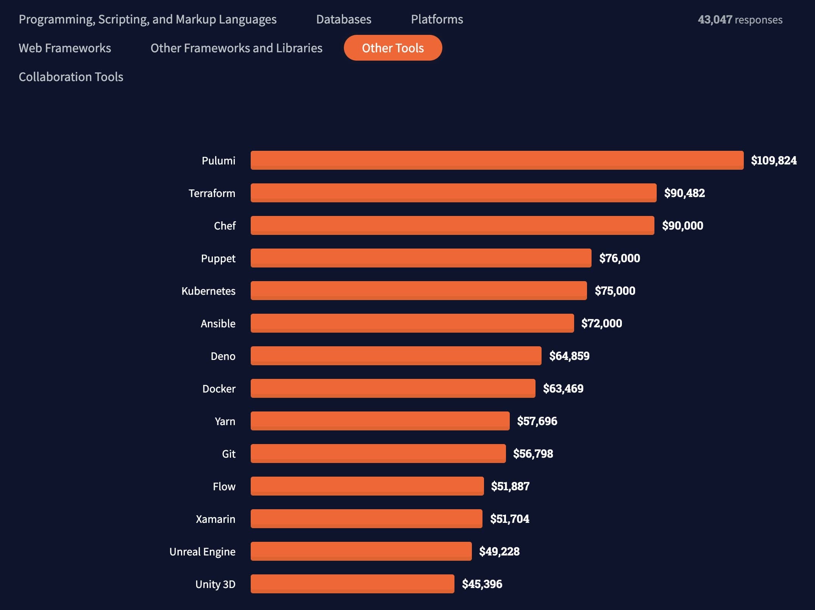Click the Puppet bar

point(421,258)
